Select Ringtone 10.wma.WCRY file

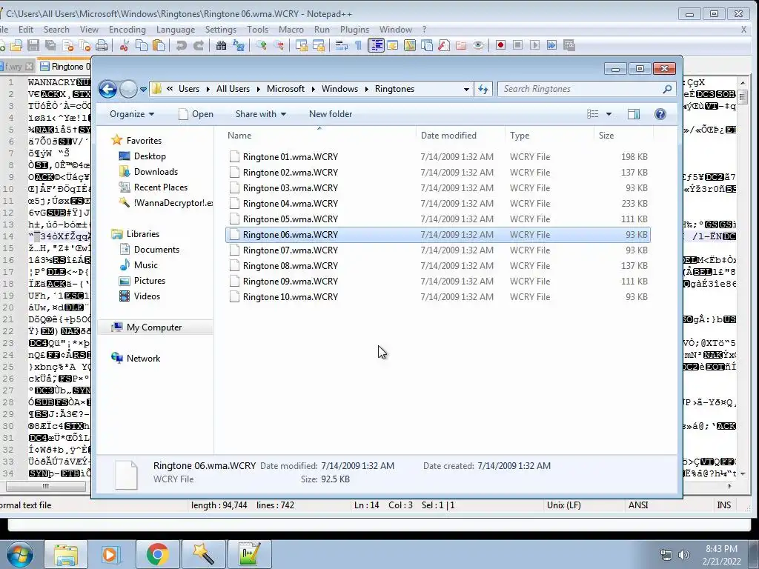[437, 297]
